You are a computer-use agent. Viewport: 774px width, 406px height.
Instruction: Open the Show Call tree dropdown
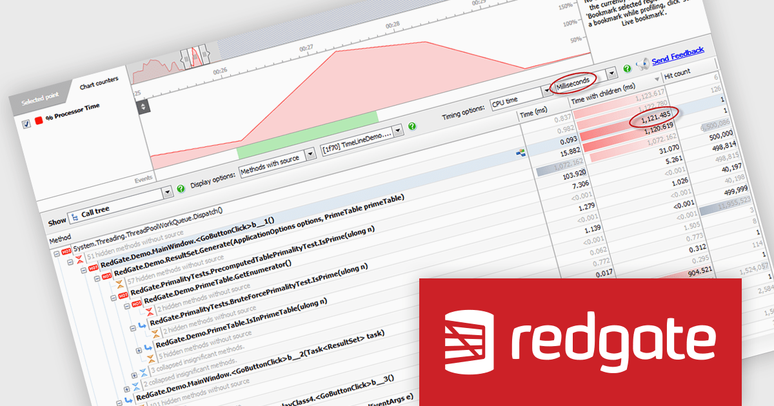pyautogui.click(x=121, y=205)
